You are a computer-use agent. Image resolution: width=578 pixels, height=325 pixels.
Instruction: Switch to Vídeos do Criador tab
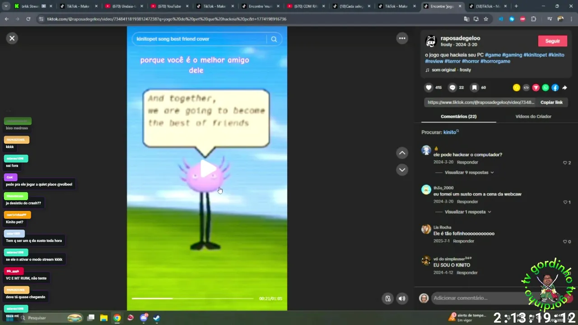click(x=533, y=116)
